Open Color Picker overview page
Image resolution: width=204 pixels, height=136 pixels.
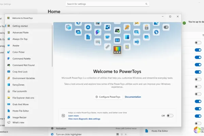point(29,52)
